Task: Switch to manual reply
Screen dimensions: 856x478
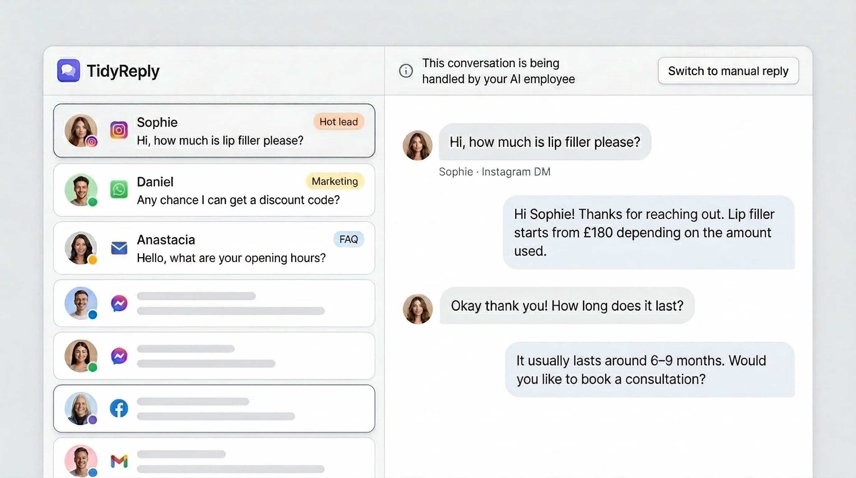Action: click(728, 71)
